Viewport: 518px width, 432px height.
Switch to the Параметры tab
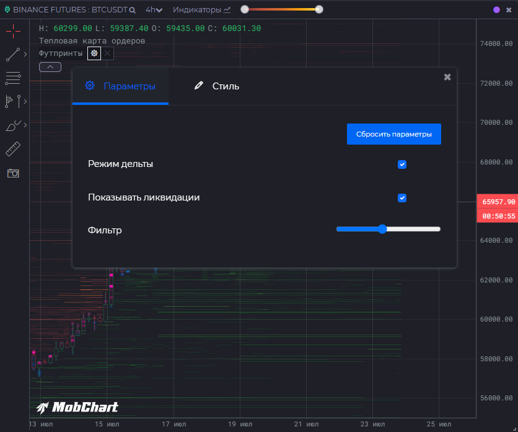point(120,86)
